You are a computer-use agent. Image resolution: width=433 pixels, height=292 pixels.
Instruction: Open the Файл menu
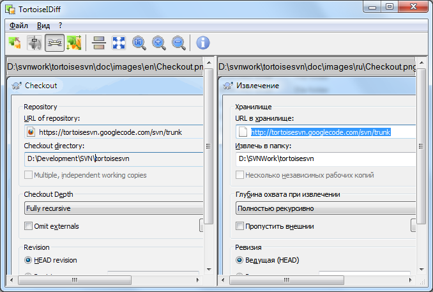[19, 26]
